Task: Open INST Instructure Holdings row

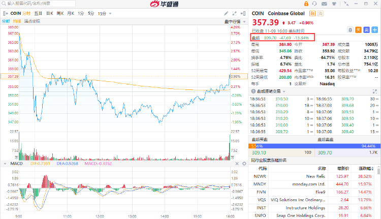Action: coord(313,208)
